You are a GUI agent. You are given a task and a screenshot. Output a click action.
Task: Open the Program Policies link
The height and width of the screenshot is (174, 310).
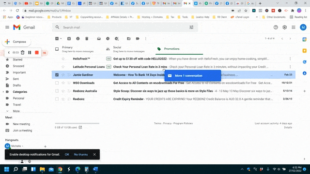click(183, 123)
